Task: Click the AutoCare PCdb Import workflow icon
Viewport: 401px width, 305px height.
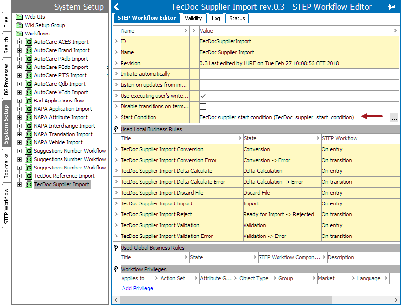Action: click(x=29, y=67)
